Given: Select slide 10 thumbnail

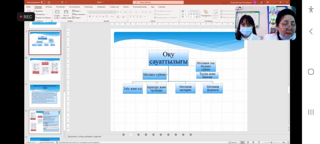Looking at the screenshot, I should tap(45, 69).
